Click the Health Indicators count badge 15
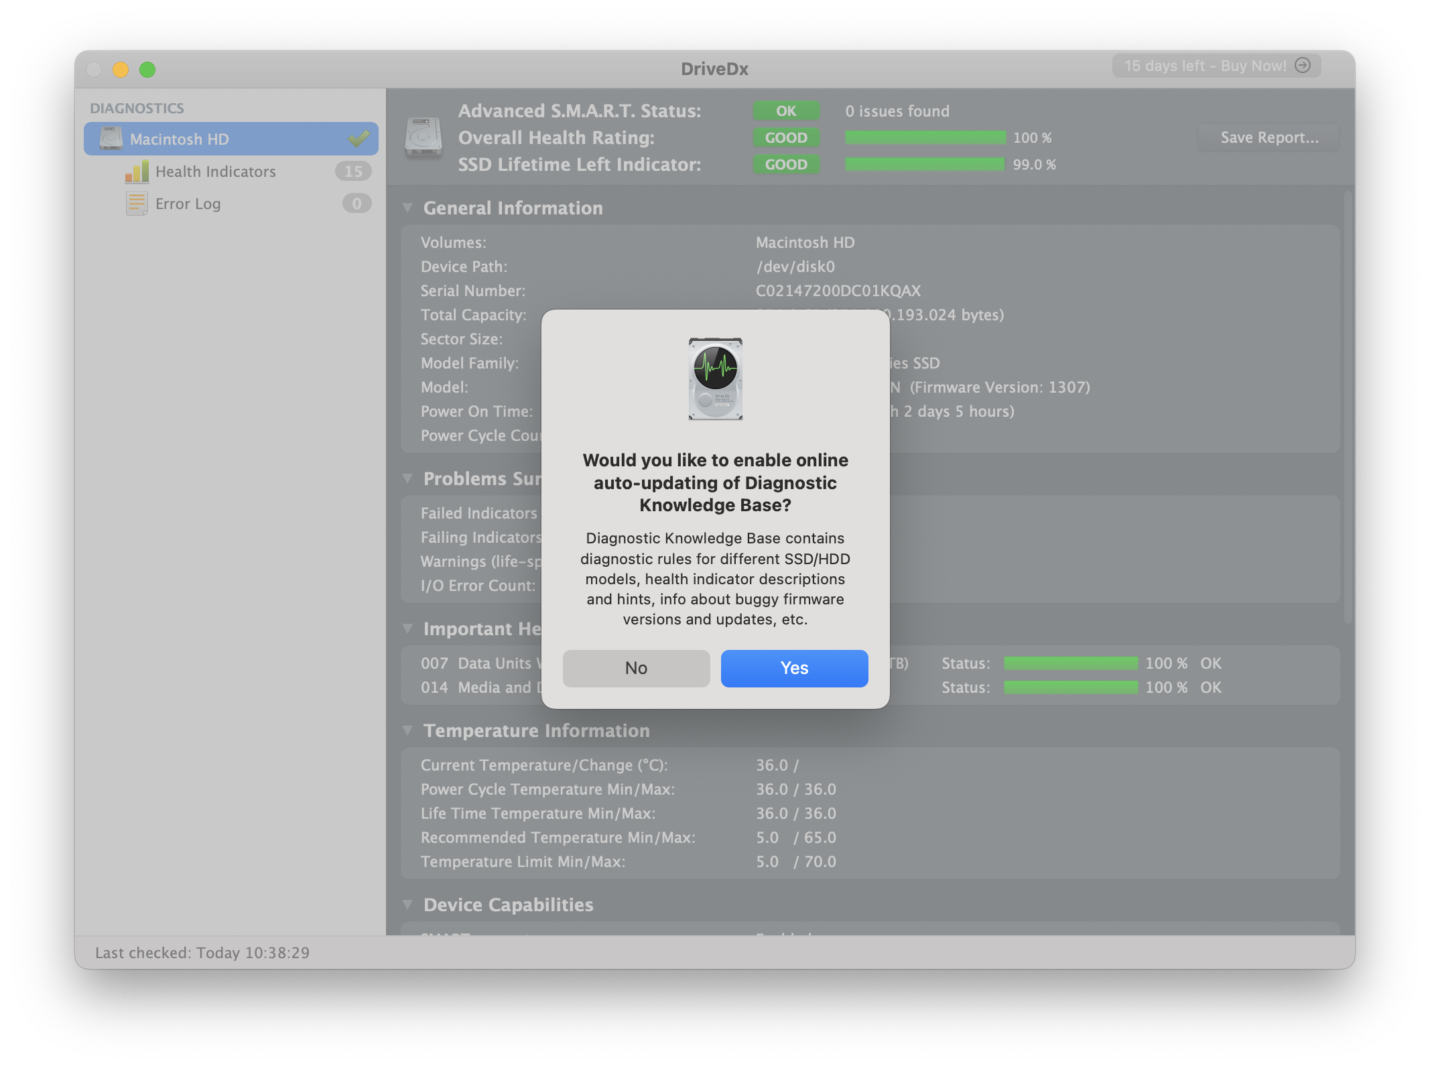This screenshot has height=1068, width=1430. click(x=353, y=172)
